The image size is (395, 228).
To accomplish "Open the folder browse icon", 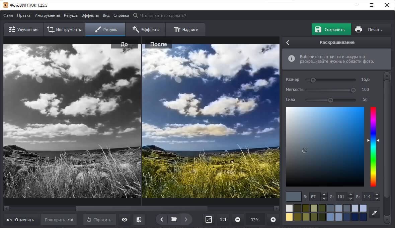I will click(174, 220).
